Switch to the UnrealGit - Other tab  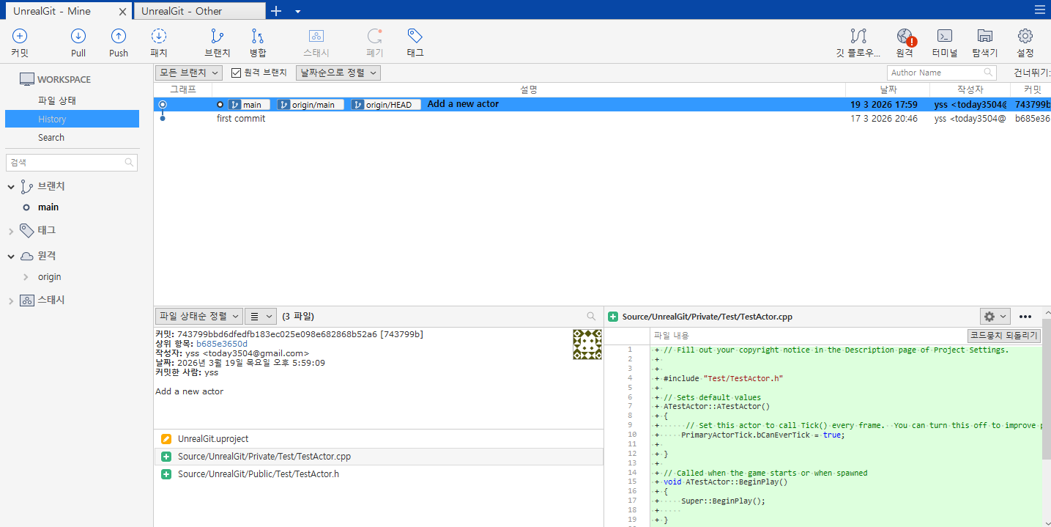199,10
